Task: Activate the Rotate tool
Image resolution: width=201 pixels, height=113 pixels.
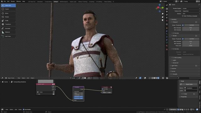Action: click(8, 17)
